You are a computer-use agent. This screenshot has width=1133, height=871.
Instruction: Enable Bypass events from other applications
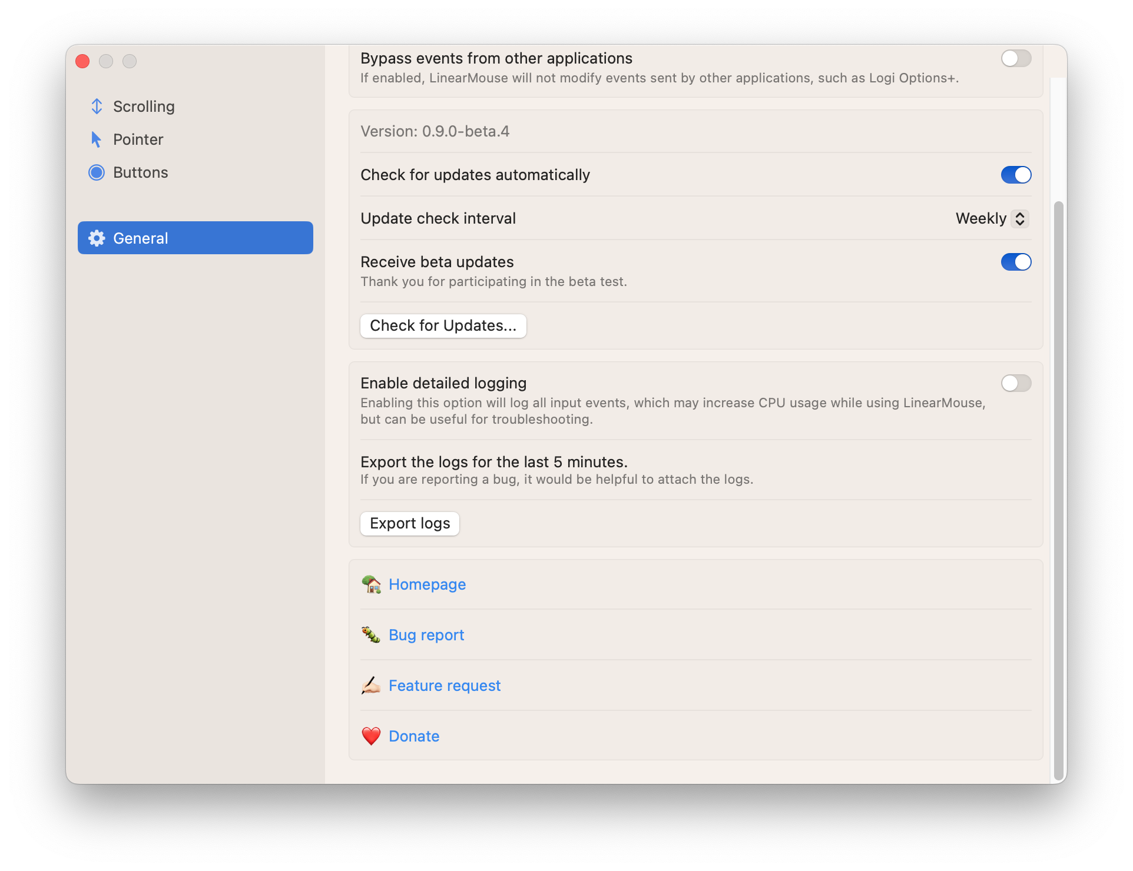tap(1016, 58)
